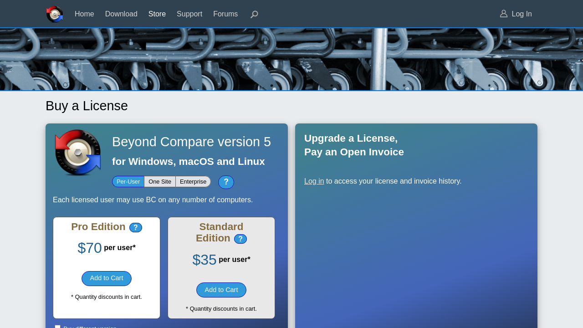583x328 pixels.
Task: Show Standard Edition help question mark
Action: (240, 239)
